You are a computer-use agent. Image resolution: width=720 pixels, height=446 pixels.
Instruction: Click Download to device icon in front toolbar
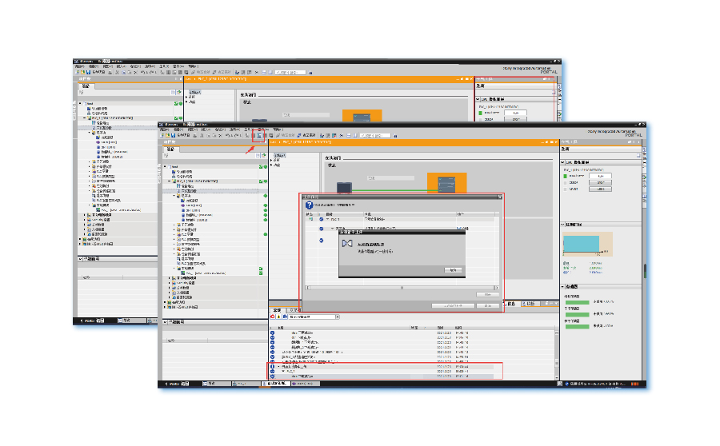point(254,136)
